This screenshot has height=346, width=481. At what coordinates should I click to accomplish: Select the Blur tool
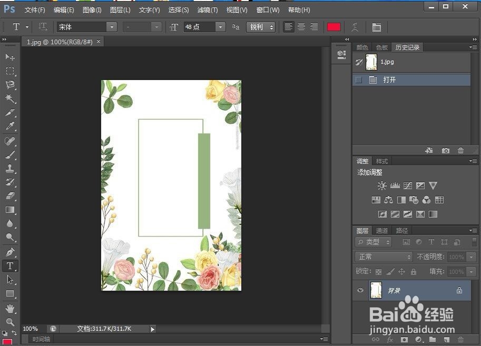point(10,223)
